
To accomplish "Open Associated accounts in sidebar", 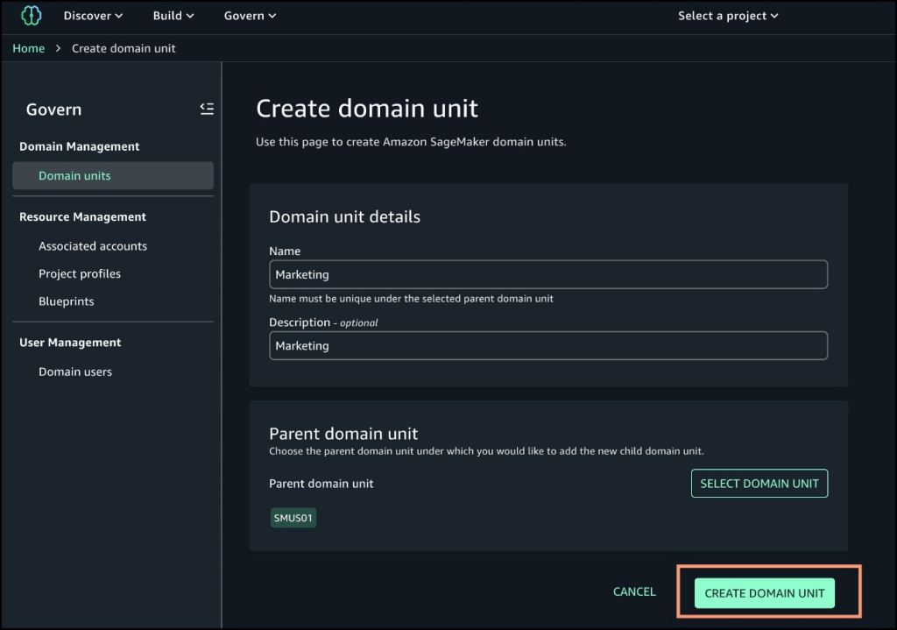I will [x=93, y=246].
